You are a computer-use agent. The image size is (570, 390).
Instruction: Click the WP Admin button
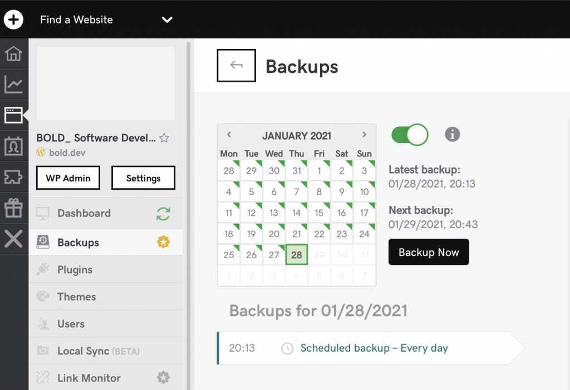pos(68,177)
